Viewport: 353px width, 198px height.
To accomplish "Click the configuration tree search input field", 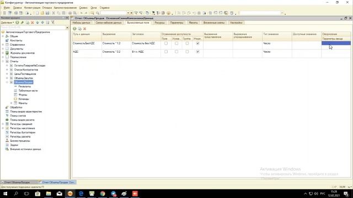I will click(x=33, y=28).
